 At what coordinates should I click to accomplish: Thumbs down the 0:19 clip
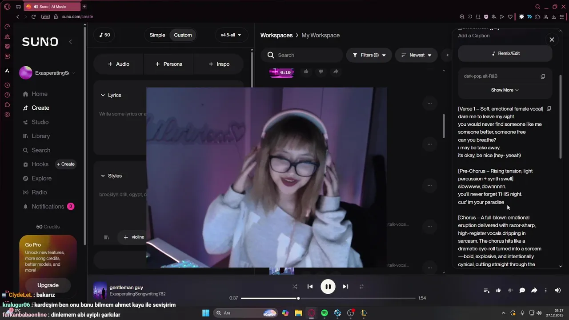pos(321,72)
